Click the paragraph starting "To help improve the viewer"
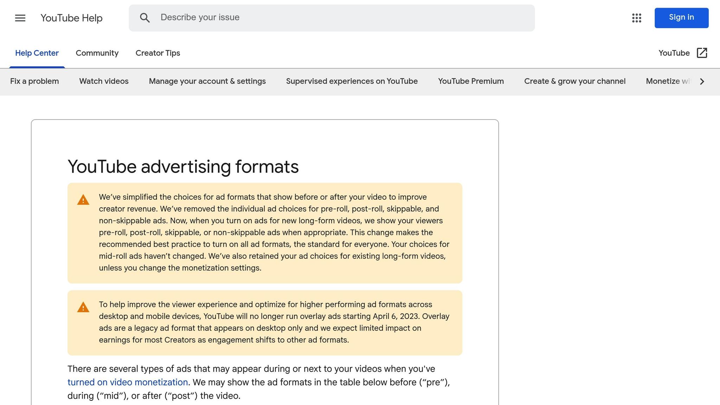The height and width of the screenshot is (405, 720). click(x=274, y=322)
